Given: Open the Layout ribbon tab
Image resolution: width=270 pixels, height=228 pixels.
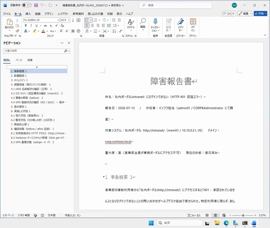Looking at the screenshot, I should 63,14.
